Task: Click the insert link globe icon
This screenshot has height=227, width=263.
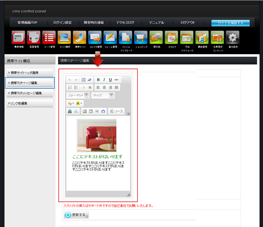Action: point(70,111)
